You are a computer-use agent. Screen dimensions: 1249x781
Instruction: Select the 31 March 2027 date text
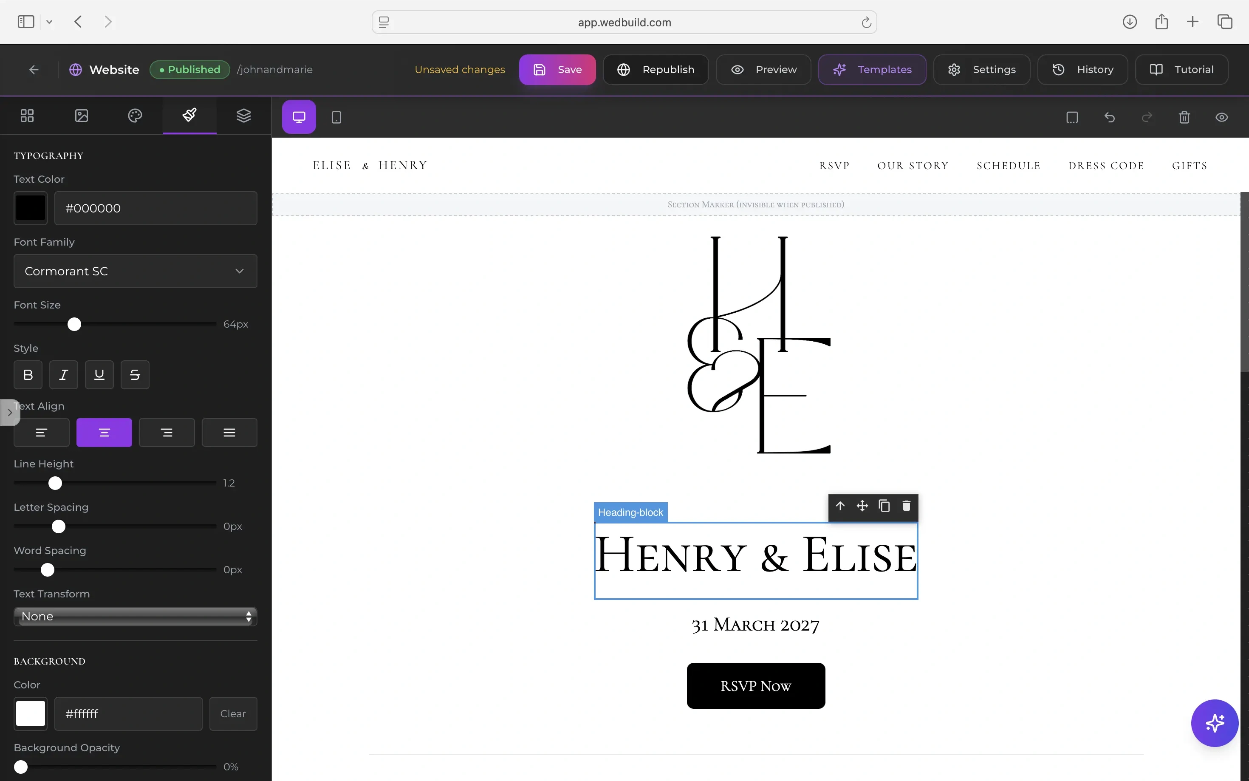(755, 625)
